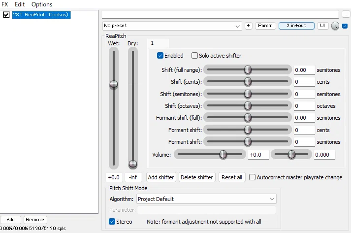Click the Dry -inf value field
Image resolution: width=351 pixels, height=233 pixels.
tap(133, 177)
